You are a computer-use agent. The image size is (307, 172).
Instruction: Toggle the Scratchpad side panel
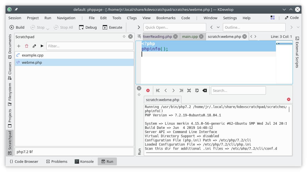coord(10,142)
